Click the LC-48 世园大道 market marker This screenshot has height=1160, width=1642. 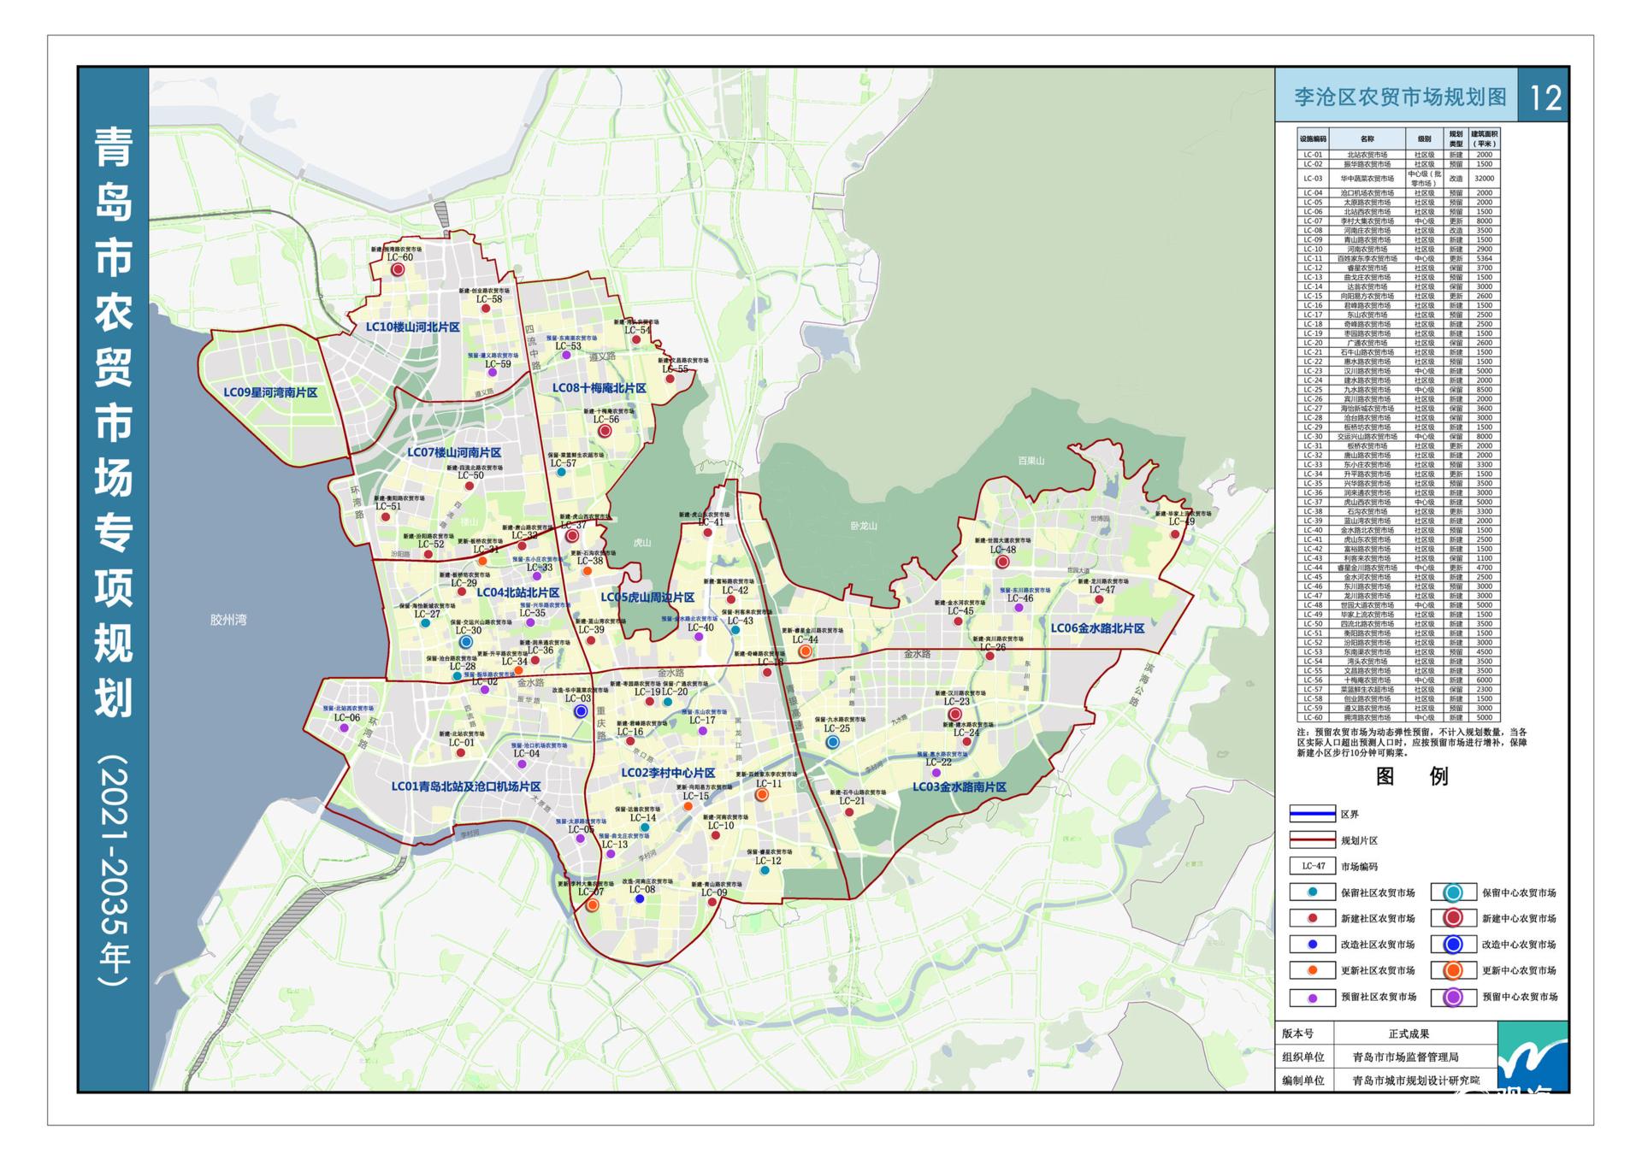point(1003,562)
